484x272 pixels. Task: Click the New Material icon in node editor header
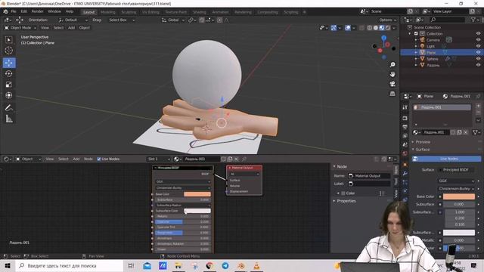click(230, 159)
